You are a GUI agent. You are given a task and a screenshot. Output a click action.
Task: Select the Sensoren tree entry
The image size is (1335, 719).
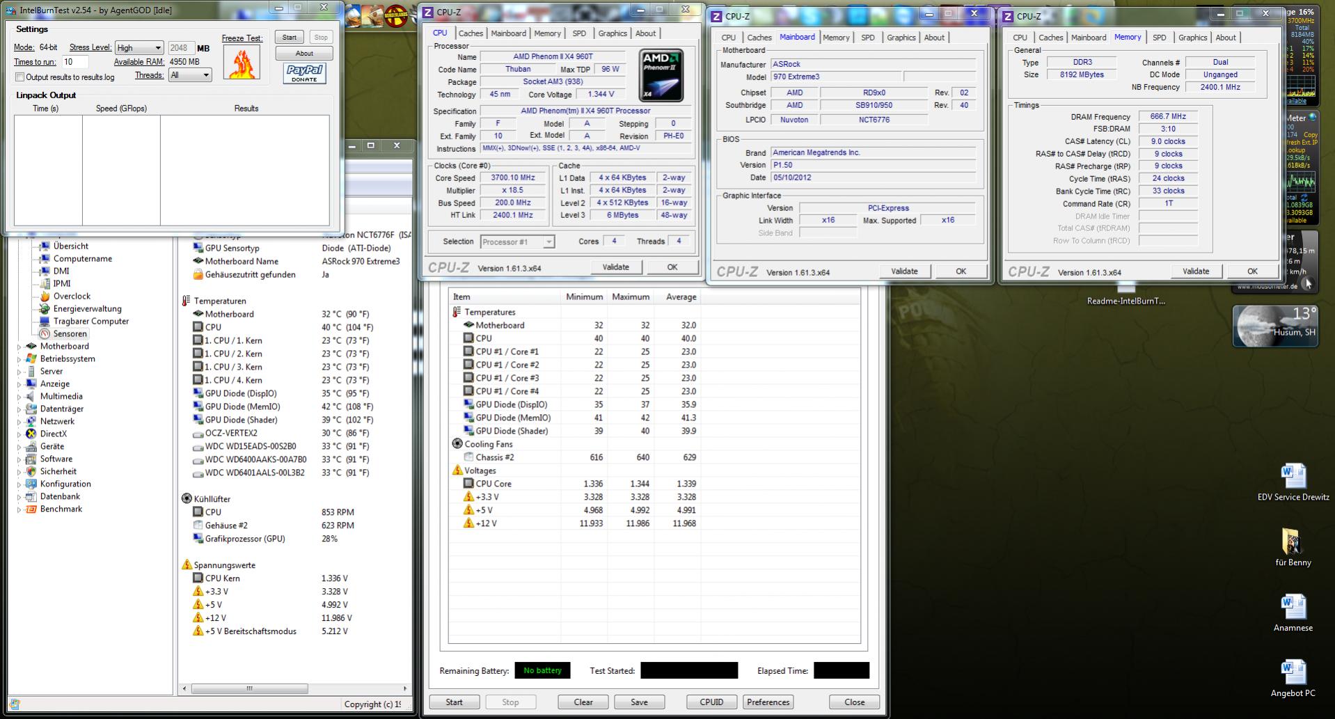coord(70,333)
